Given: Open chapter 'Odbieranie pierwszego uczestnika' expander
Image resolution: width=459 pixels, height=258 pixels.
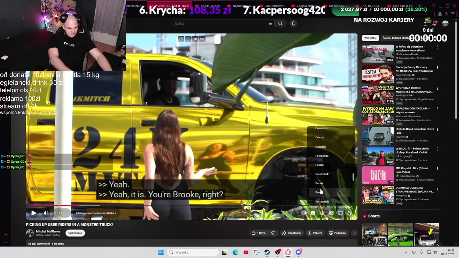Looking at the screenshot, I should (x=96, y=213).
